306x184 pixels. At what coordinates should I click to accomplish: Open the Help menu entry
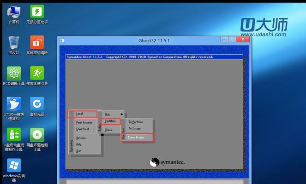(78, 144)
